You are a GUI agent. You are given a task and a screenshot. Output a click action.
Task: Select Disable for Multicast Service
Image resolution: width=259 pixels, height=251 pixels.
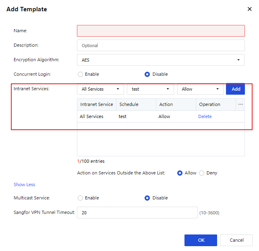point(147,198)
